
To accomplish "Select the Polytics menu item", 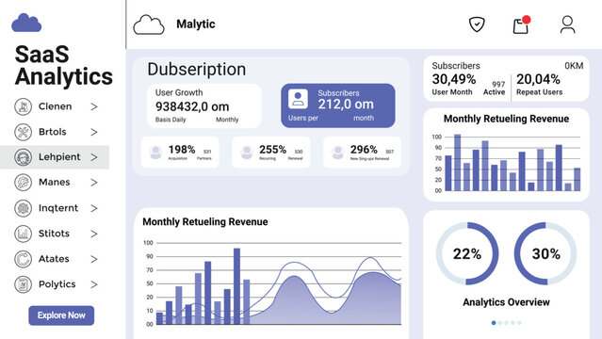I will pos(56,284).
